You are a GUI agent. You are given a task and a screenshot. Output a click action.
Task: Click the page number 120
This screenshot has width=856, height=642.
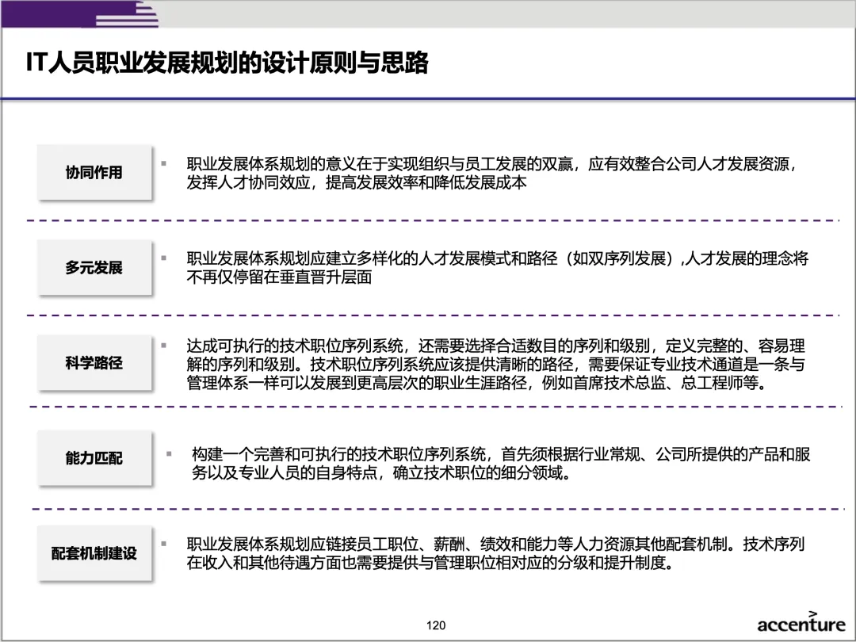436,625
